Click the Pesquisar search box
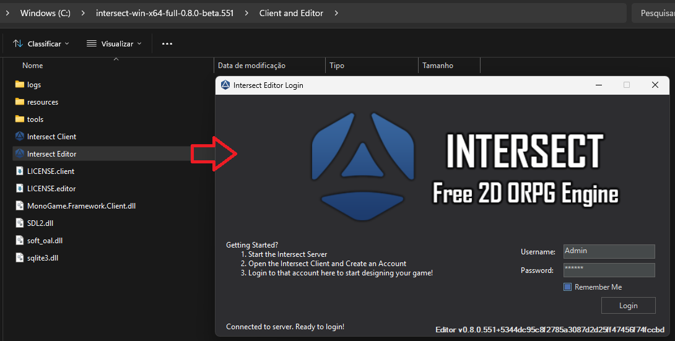Viewport: 675px width, 341px height. click(x=653, y=14)
